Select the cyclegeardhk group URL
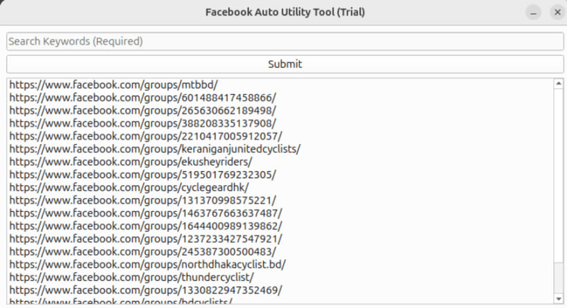Image resolution: width=567 pixels, height=308 pixels. pos(129,188)
